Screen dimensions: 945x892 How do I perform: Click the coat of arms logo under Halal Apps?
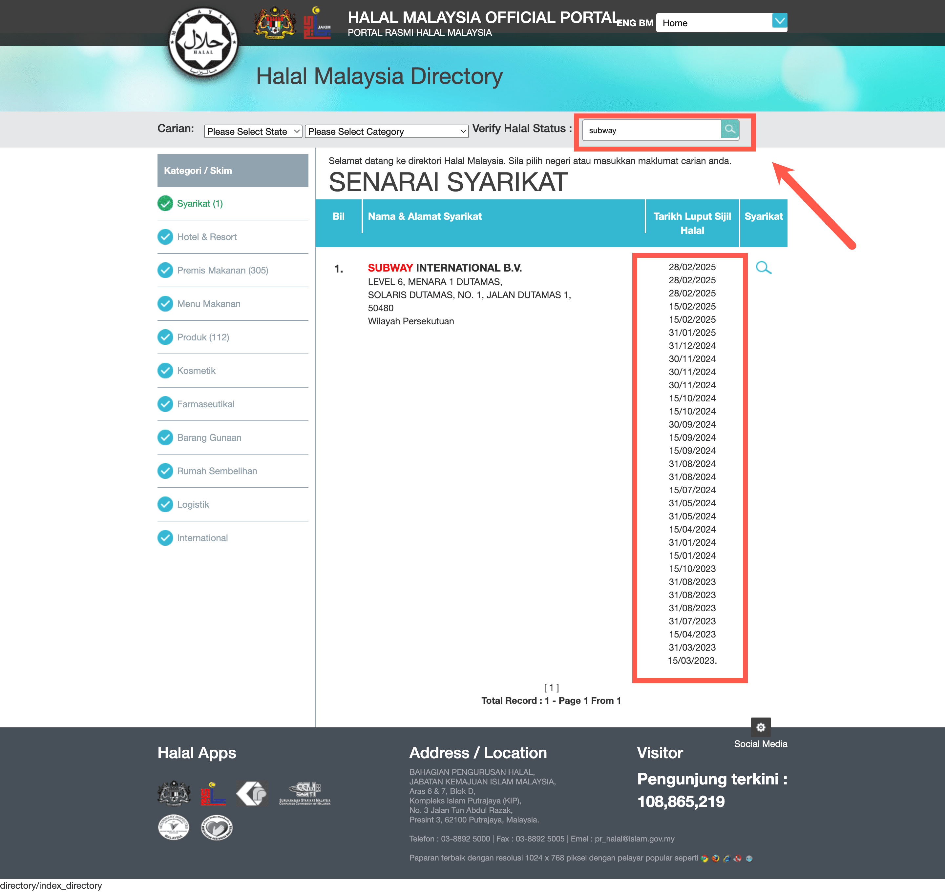174,793
